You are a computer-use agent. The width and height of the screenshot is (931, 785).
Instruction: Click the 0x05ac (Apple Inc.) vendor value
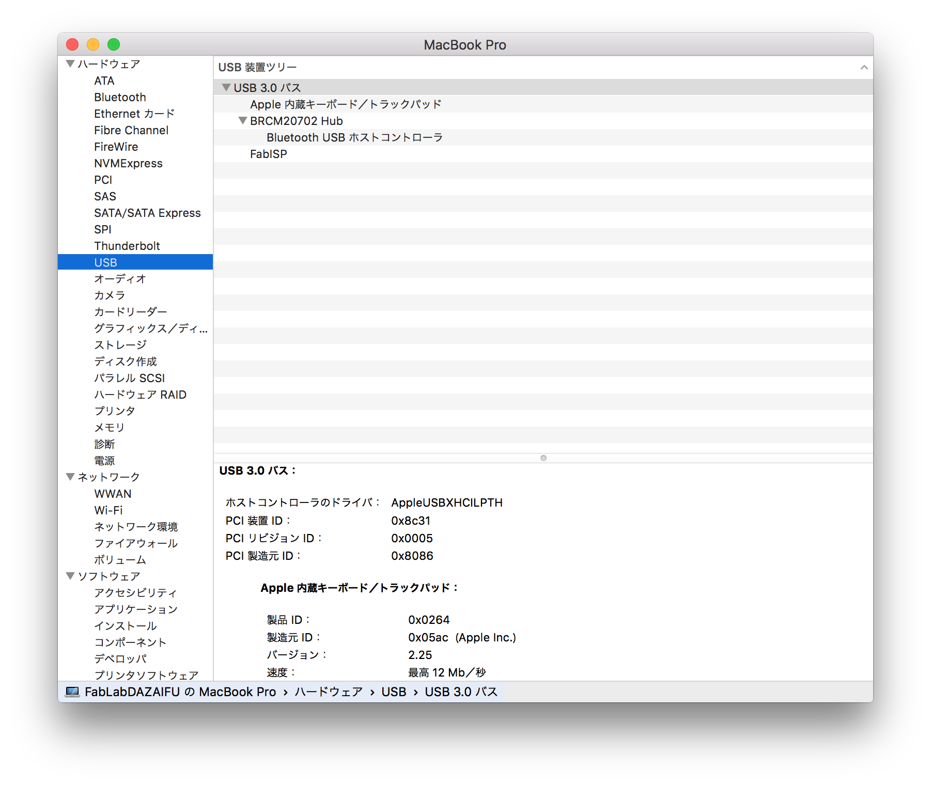tap(462, 637)
